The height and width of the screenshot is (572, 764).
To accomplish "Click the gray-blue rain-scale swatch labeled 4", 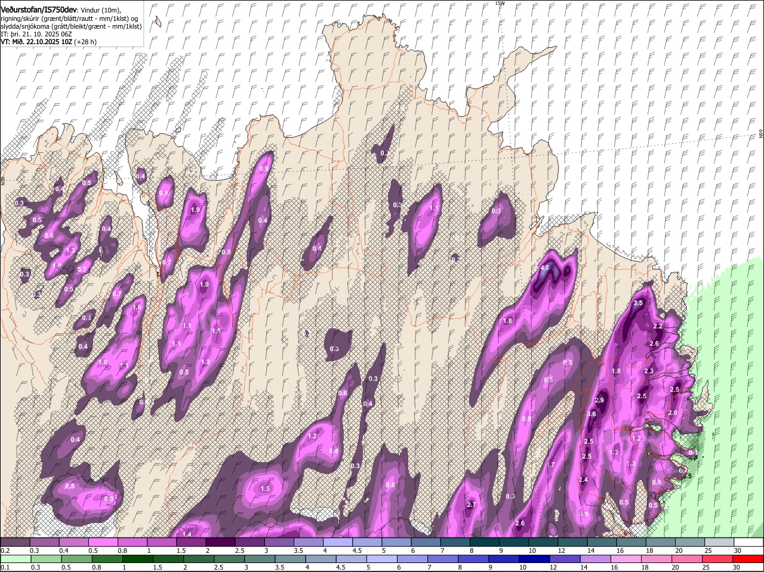I will 321,559.
